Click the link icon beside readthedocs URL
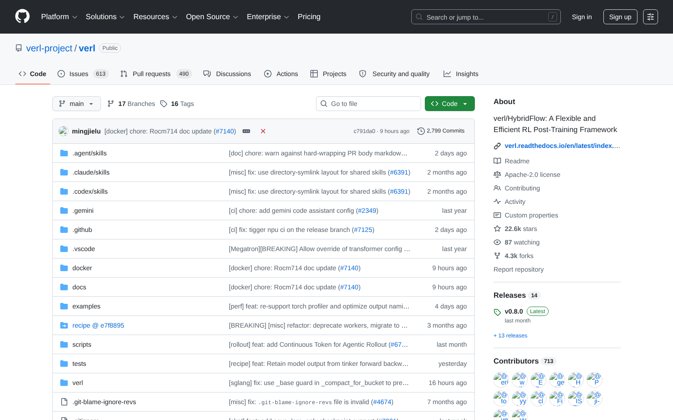673x420 pixels. (497, 146)
